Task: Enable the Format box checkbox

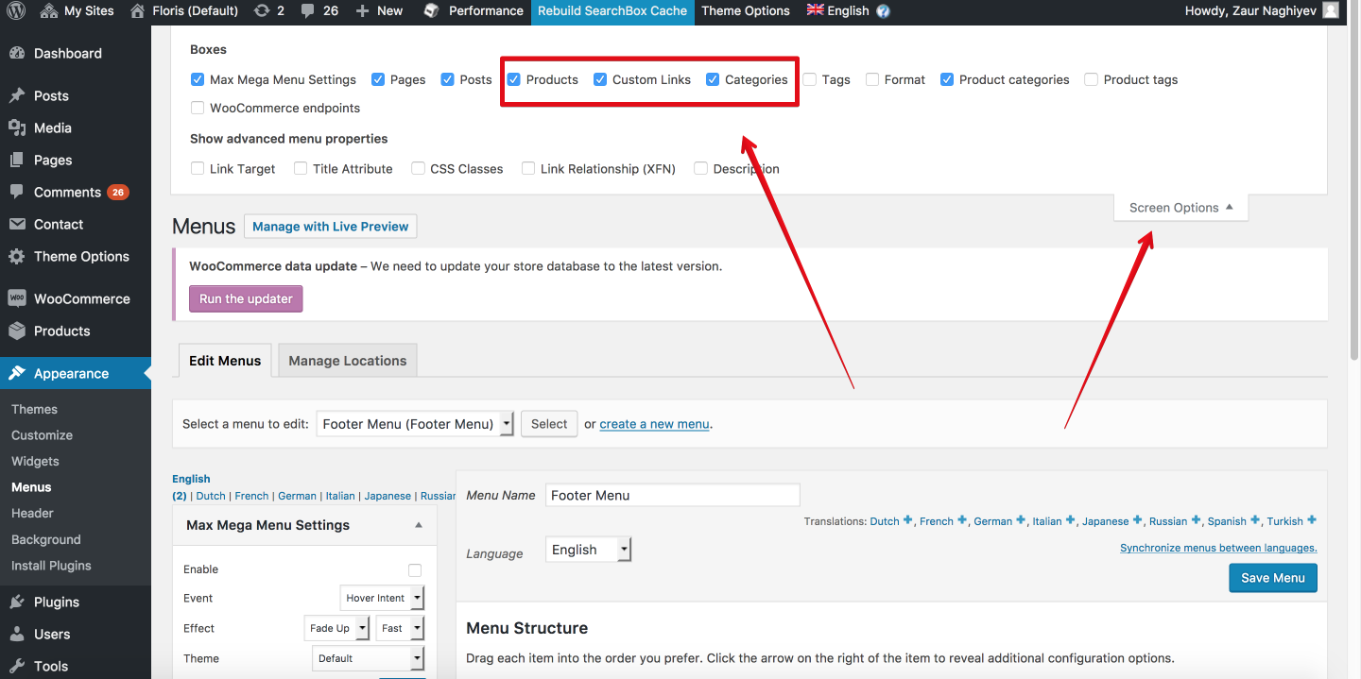Action: (x=872, y=79)
